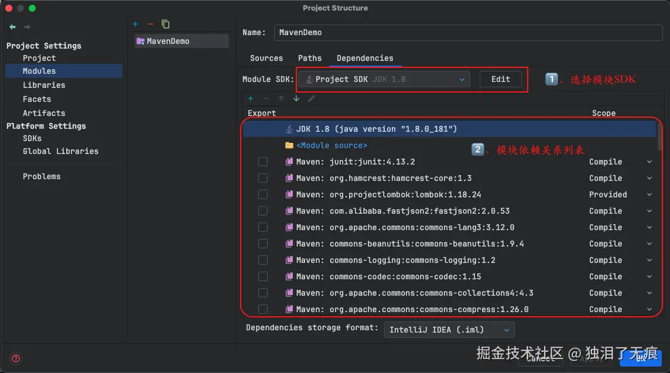The height and width of the screenshot is (373, 670).
Task: Toggle export for commons-codec:1.15
Action: pyautogui.click(x=263, y=276)
